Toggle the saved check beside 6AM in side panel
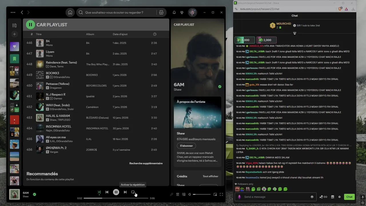366x206 pixels. pos(220,86)
